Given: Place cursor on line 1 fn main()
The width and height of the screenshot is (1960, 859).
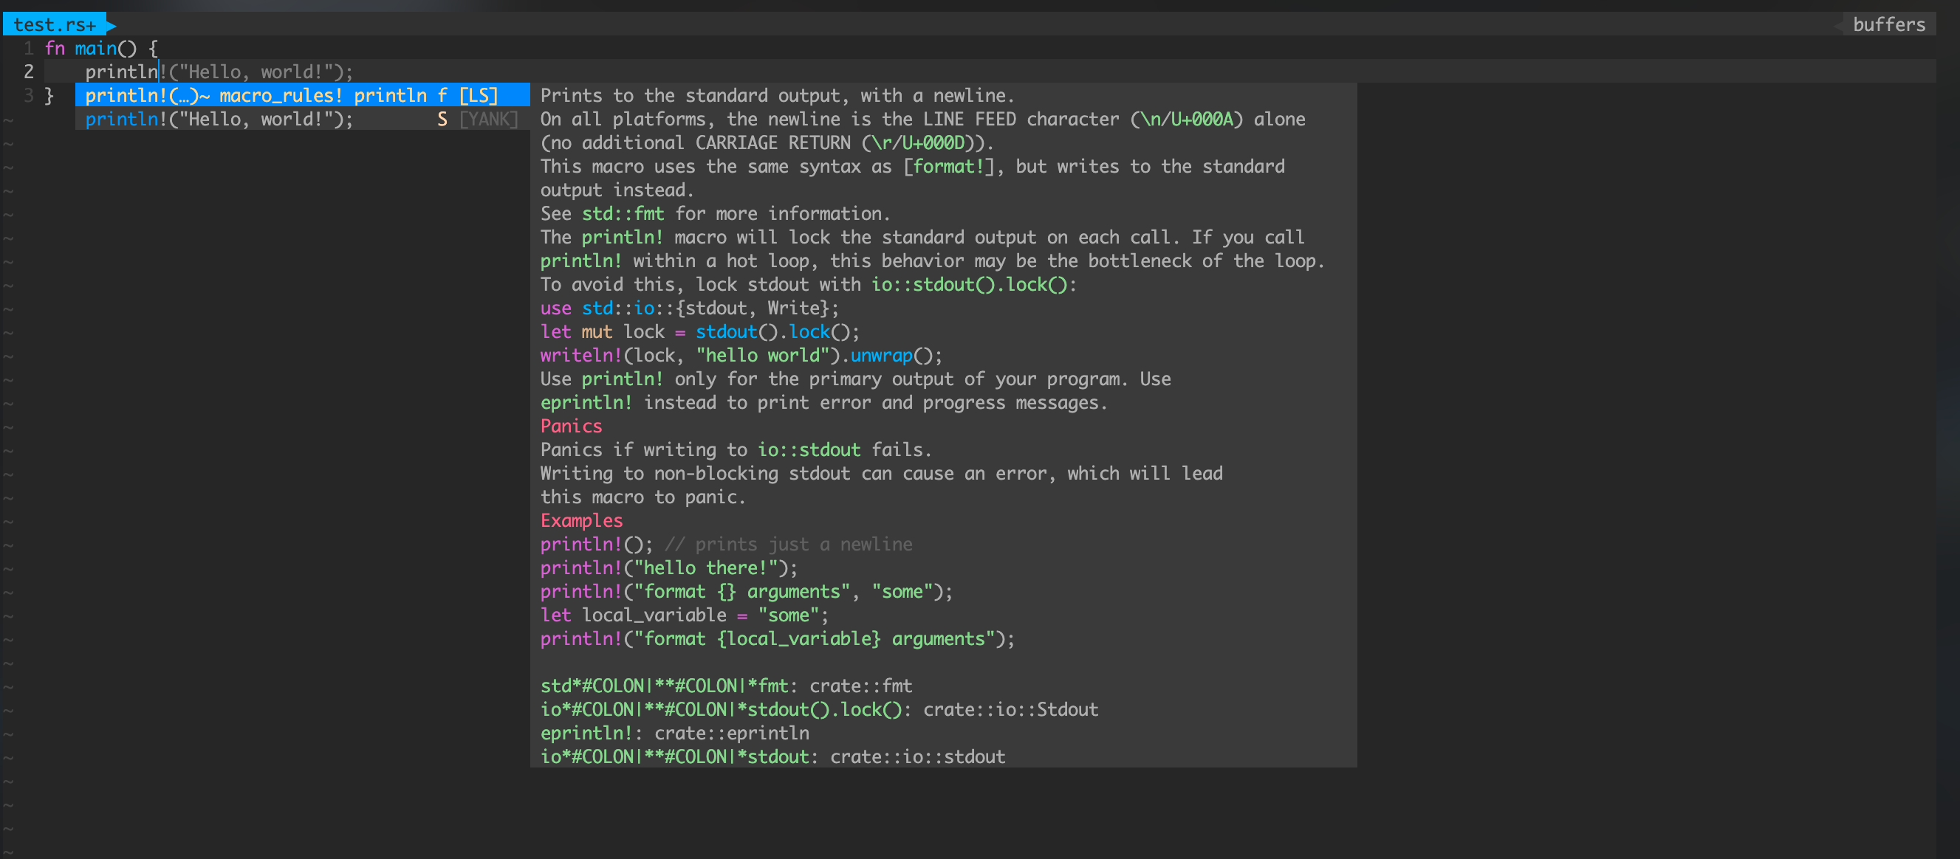Looking at the screenshot, I should click(x=101, y=48).
